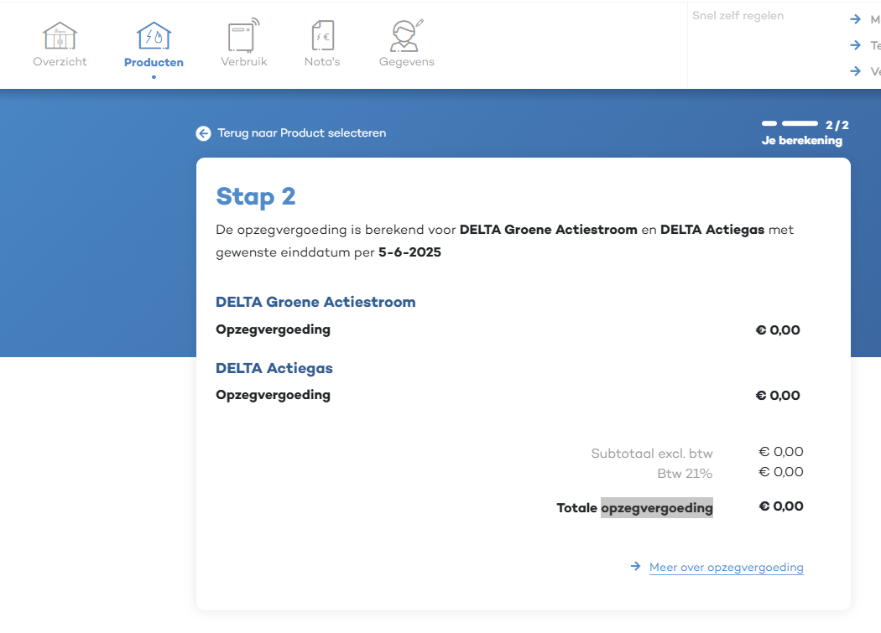Click the back arrow circle icon
This screenshot has width=881, height=633.
point(203,133)
